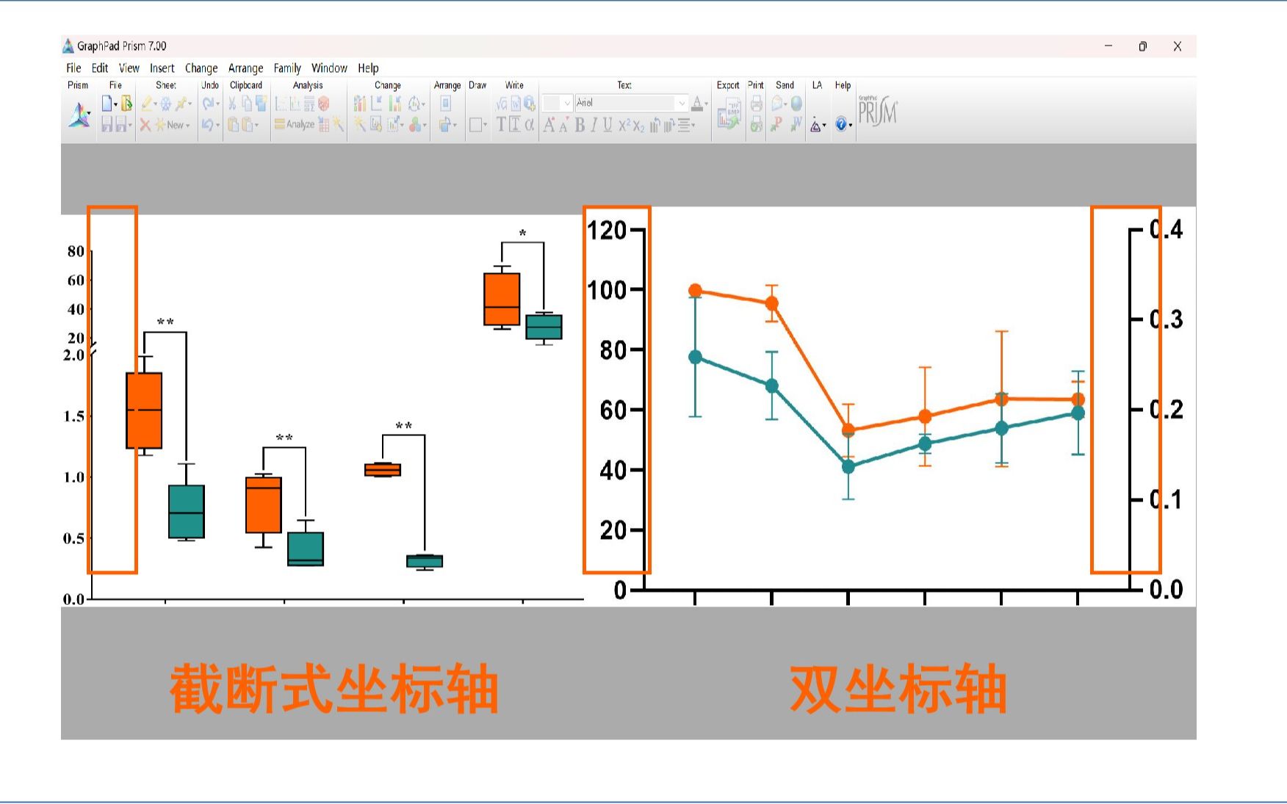Click the Decrease font size A icon
This screenshot has width=1287, height=804.
pyautogui.click(x=563, y=125)
